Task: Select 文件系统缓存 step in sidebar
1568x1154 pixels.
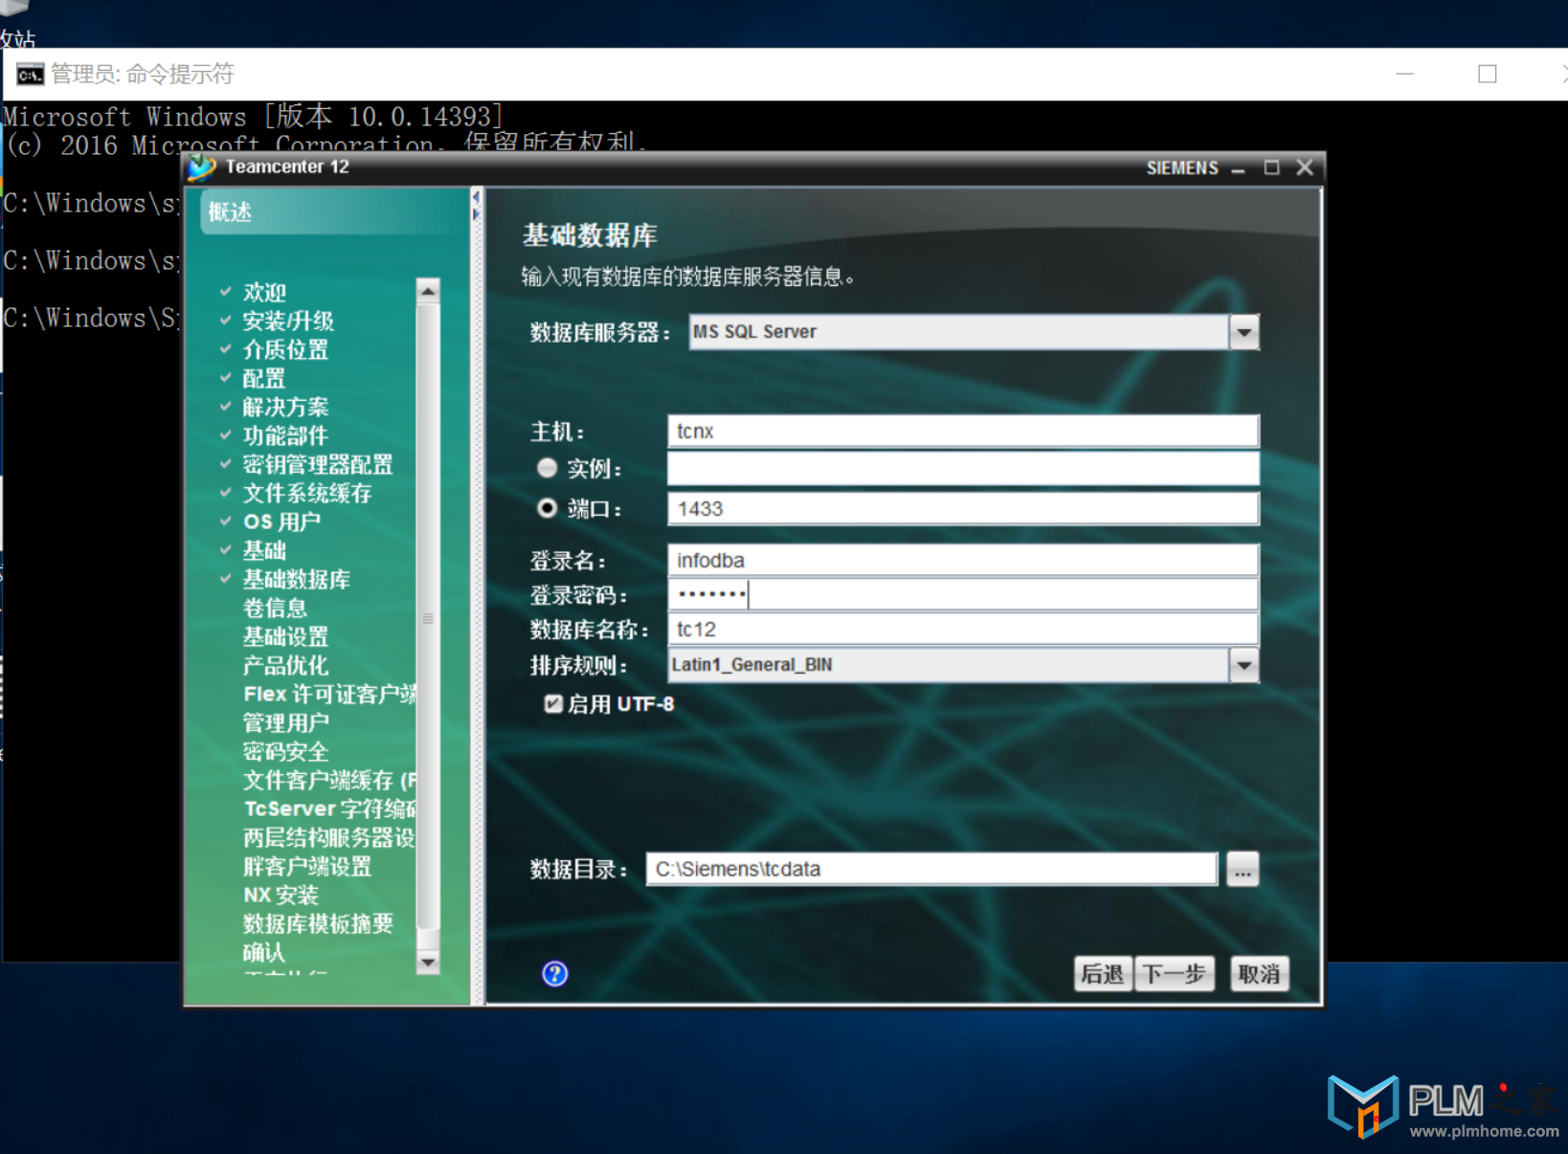Action: 307,493
